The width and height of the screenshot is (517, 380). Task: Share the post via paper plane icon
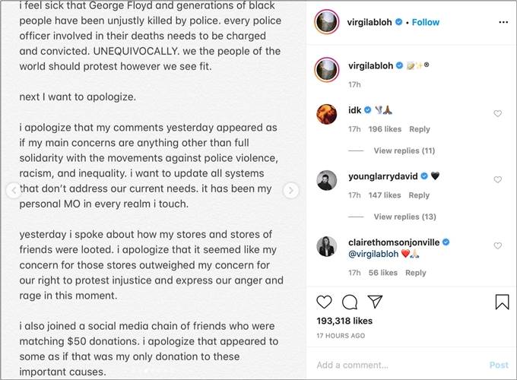pos(375,302)
